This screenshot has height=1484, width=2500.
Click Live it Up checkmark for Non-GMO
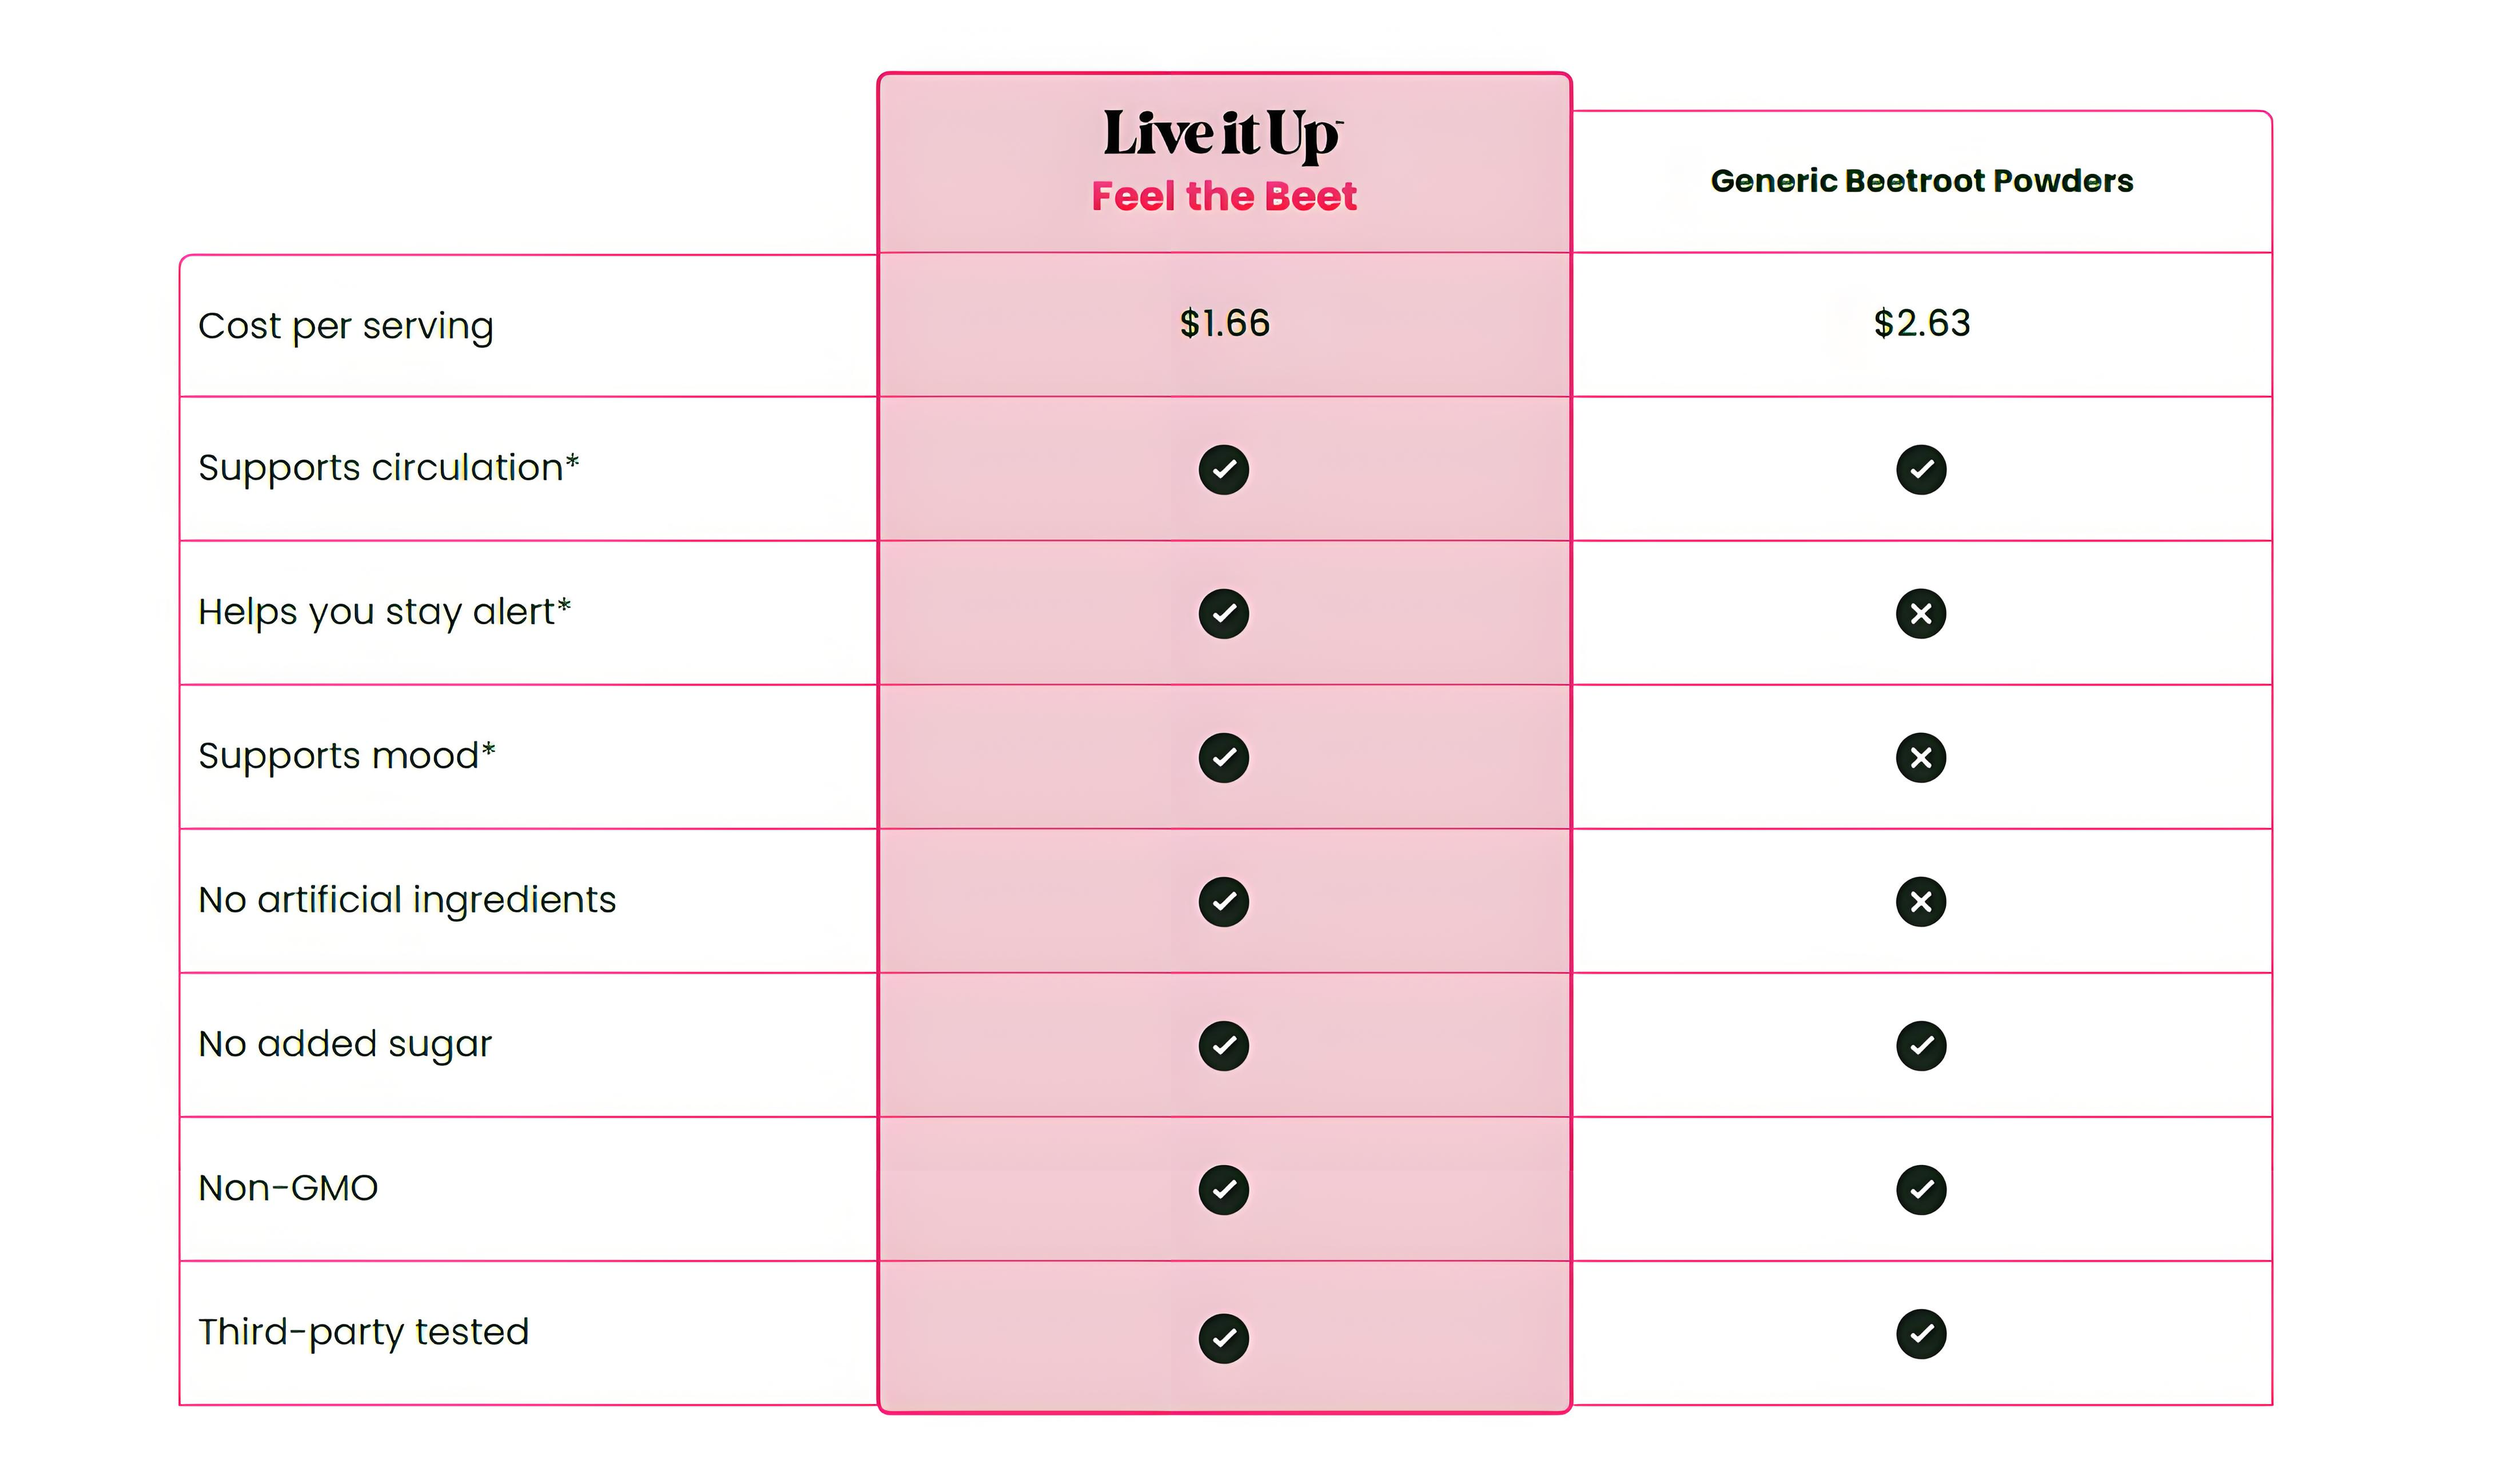1223,1189
